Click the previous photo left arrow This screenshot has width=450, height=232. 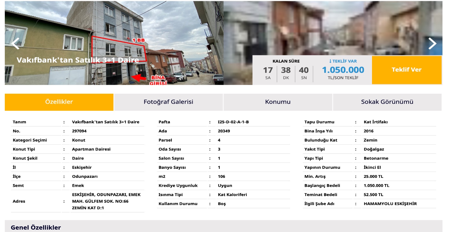pos(15,44)
